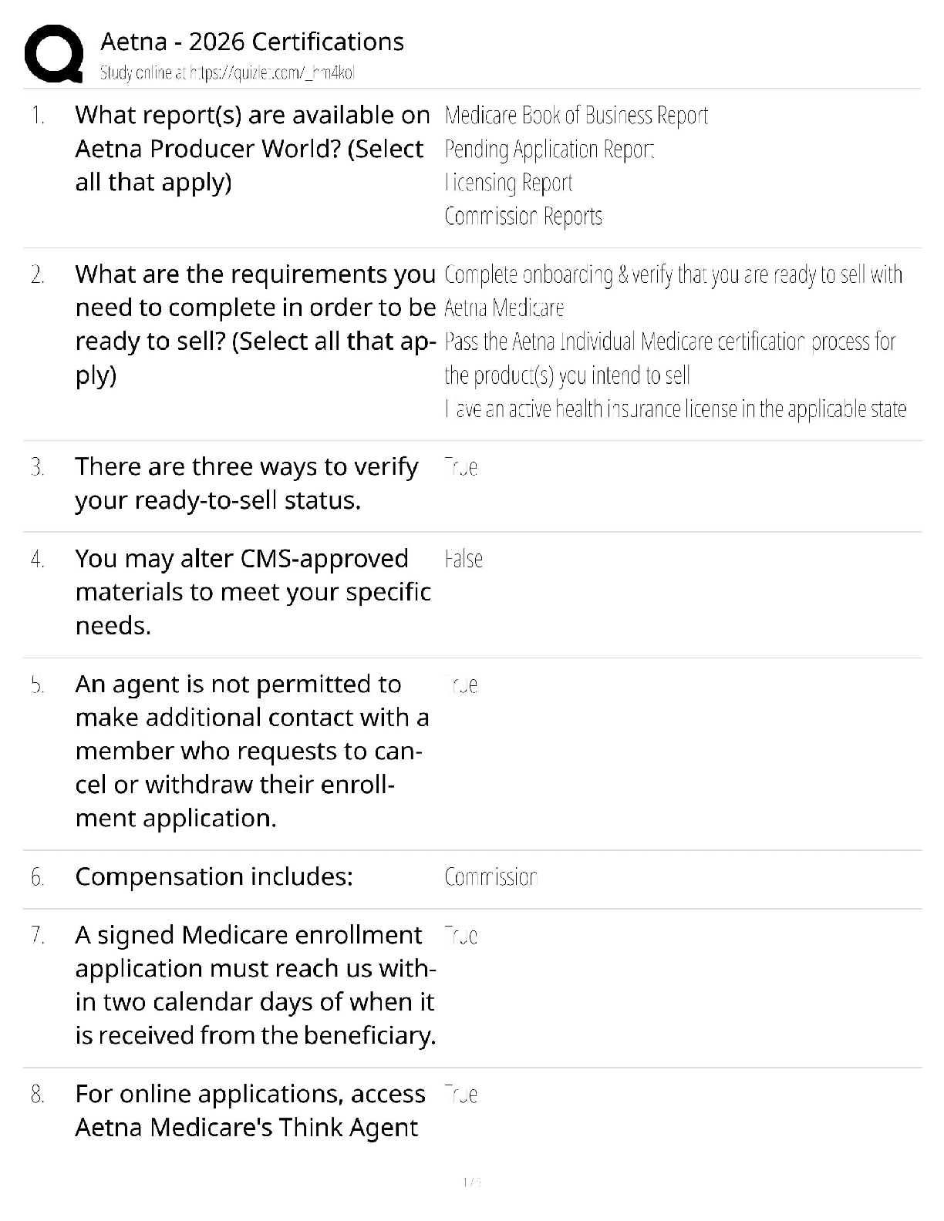
Task: Click the 'Pending Application Report' answer
Action: [x=549, y=149]
